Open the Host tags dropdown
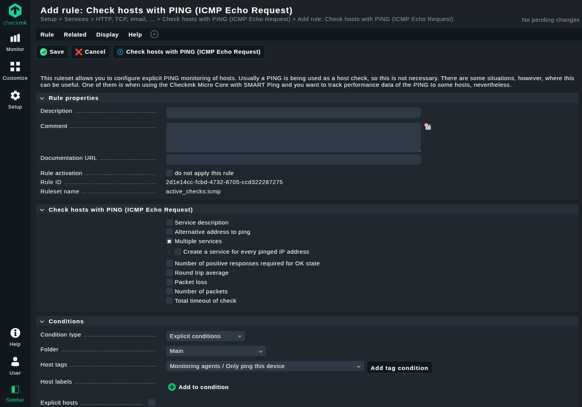 pos(265,366)
